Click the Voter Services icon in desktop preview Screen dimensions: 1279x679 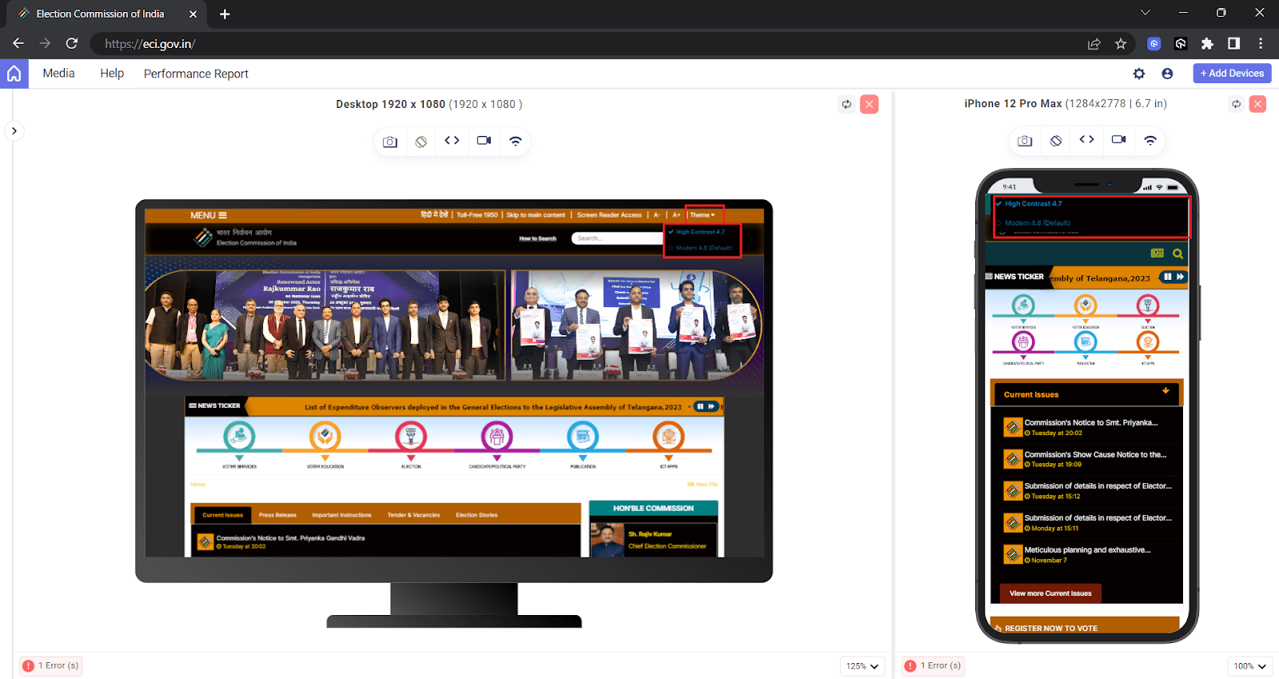pos(239,437)
